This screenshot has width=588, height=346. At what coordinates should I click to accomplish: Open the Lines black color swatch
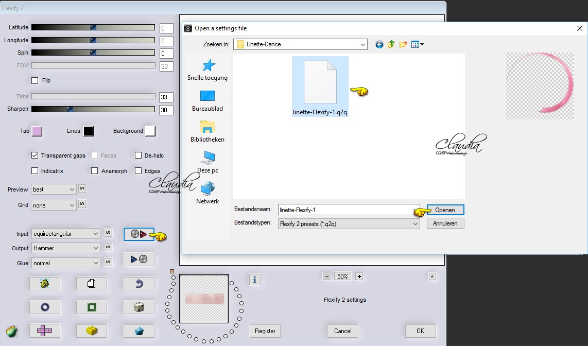tap(89, 131)
